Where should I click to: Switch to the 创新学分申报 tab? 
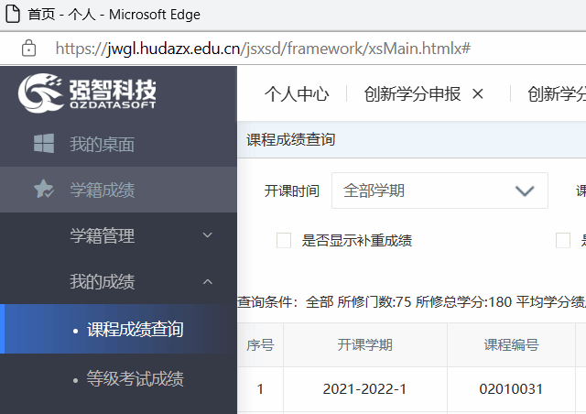click(412, 93)
